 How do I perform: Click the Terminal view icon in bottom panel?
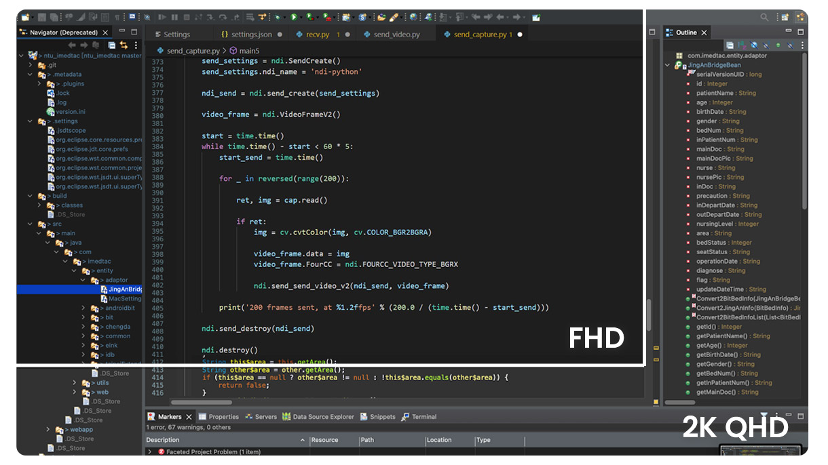click(x=405, y=417)
